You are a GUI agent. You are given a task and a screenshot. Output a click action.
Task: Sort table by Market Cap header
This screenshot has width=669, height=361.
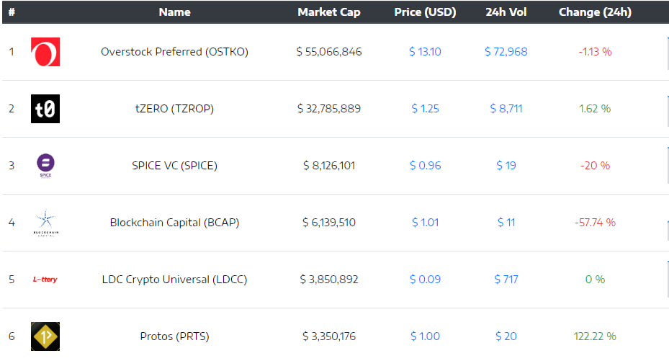click(x=329, y=12)
